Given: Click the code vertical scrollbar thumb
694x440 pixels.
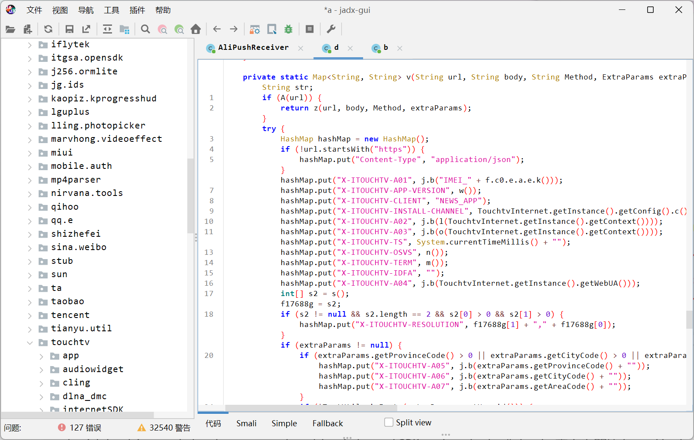Looking at the screenshot, I should pos(690,319).
